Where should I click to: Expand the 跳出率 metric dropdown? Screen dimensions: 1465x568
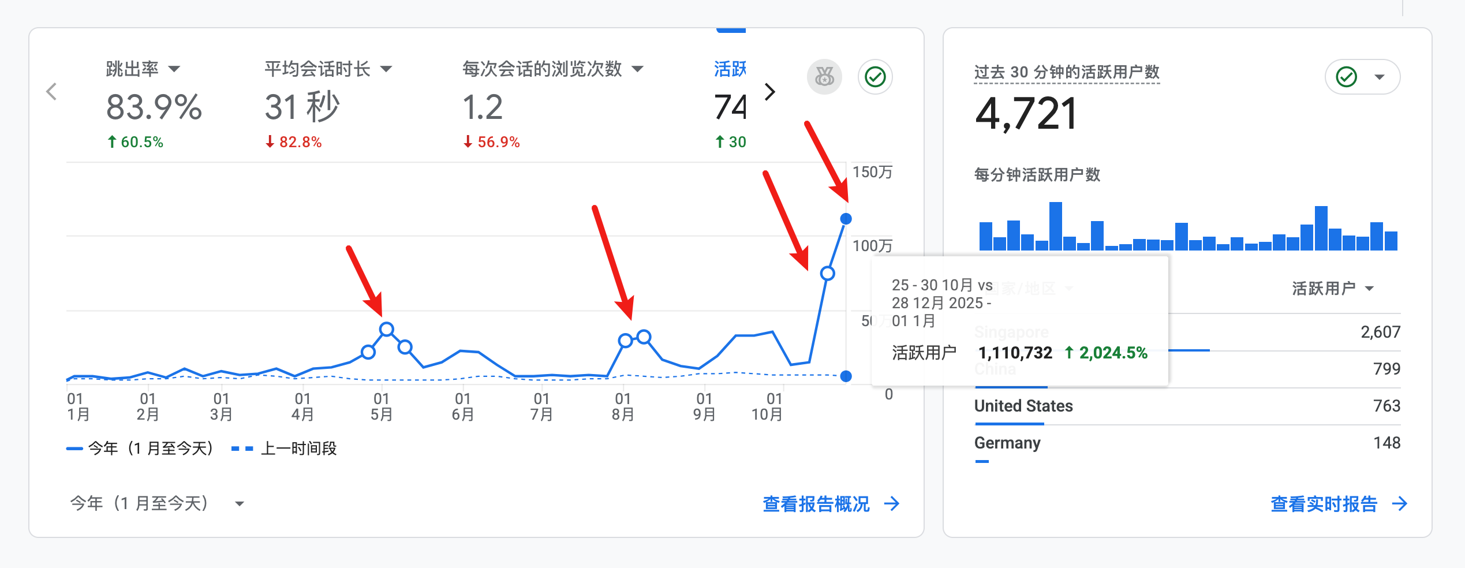pyautogui.click(x=174, y=69)
